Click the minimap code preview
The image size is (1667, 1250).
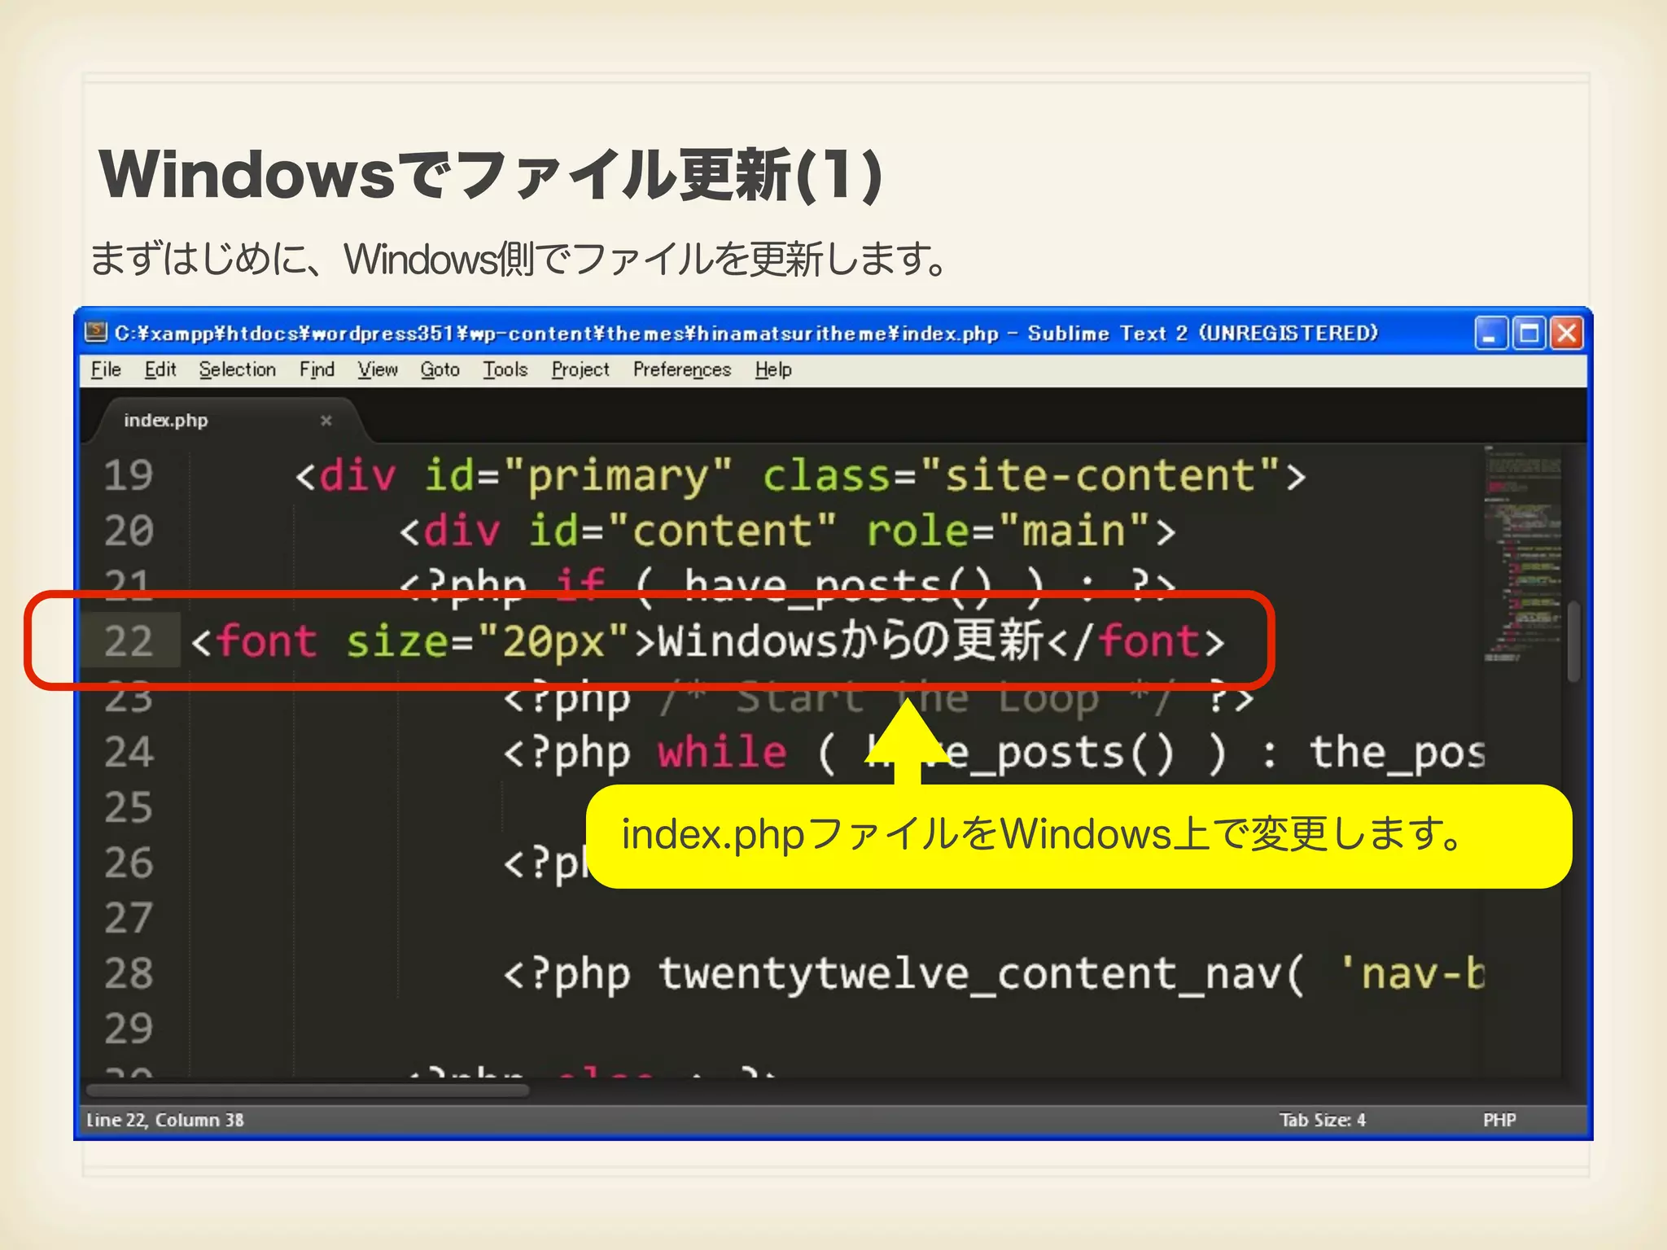1522,553
